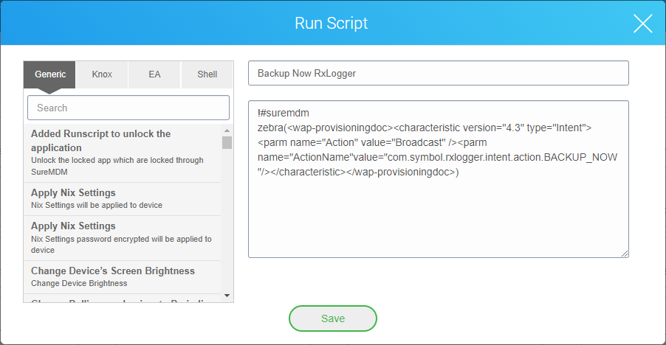Focus the Backup Now RxLogger name field

(438, 74)
